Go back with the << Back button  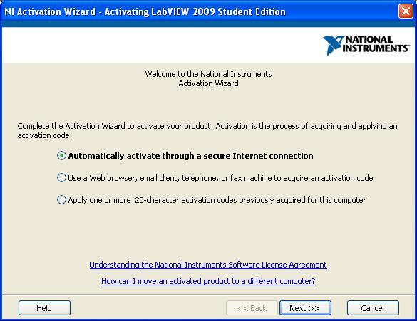point(252,308)
